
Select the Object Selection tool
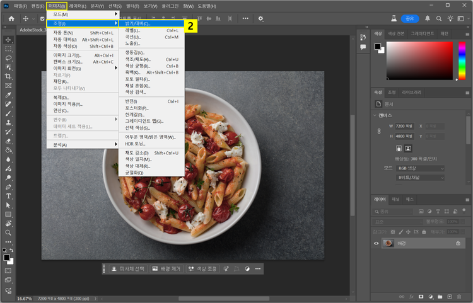8,67
